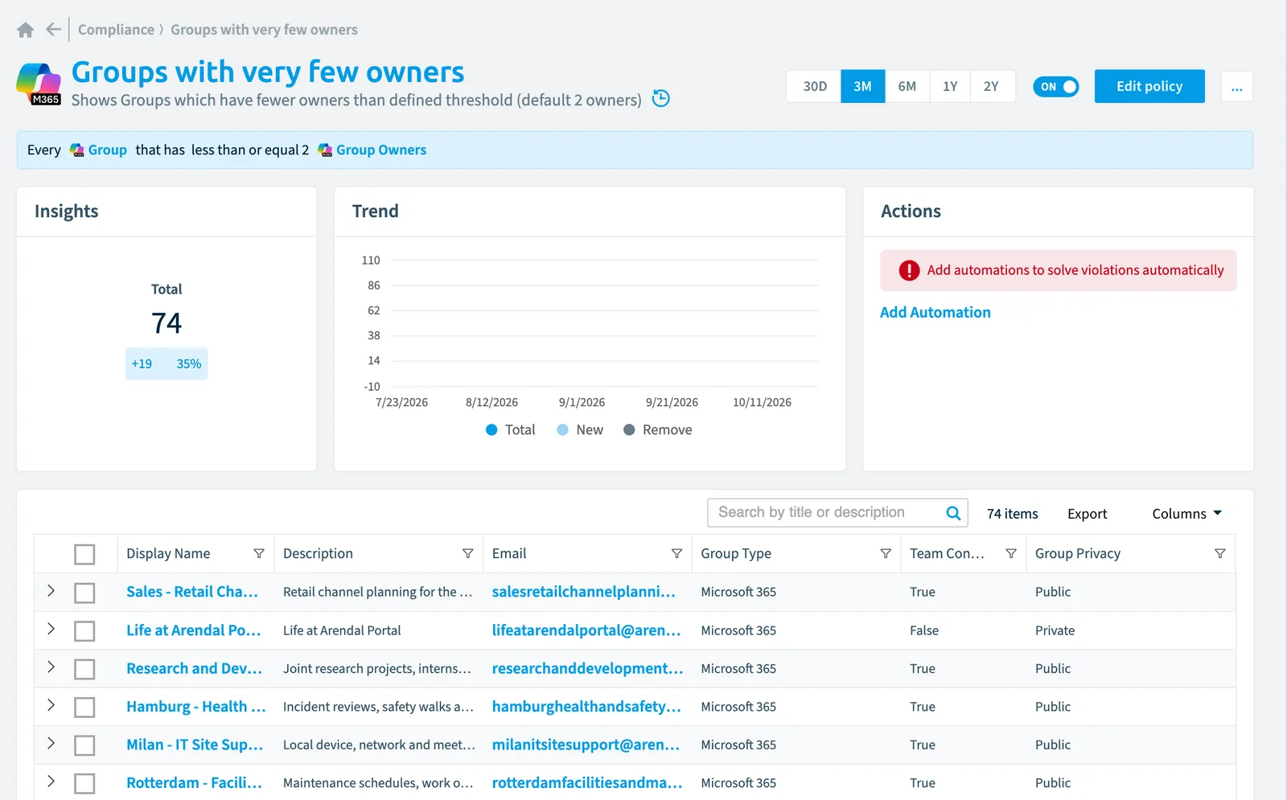Viewport: 1287px width, 800px height.
Task: Filter the Group Type column
Action: [886, 554]
